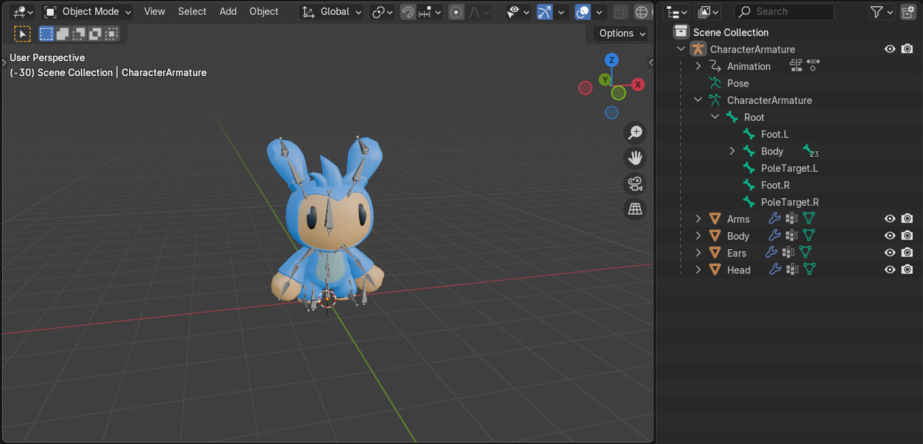The height and width of the screenshot is (444, 923).
Task: Click the negative X red circle on gizmo
Action: pos(585,88)
